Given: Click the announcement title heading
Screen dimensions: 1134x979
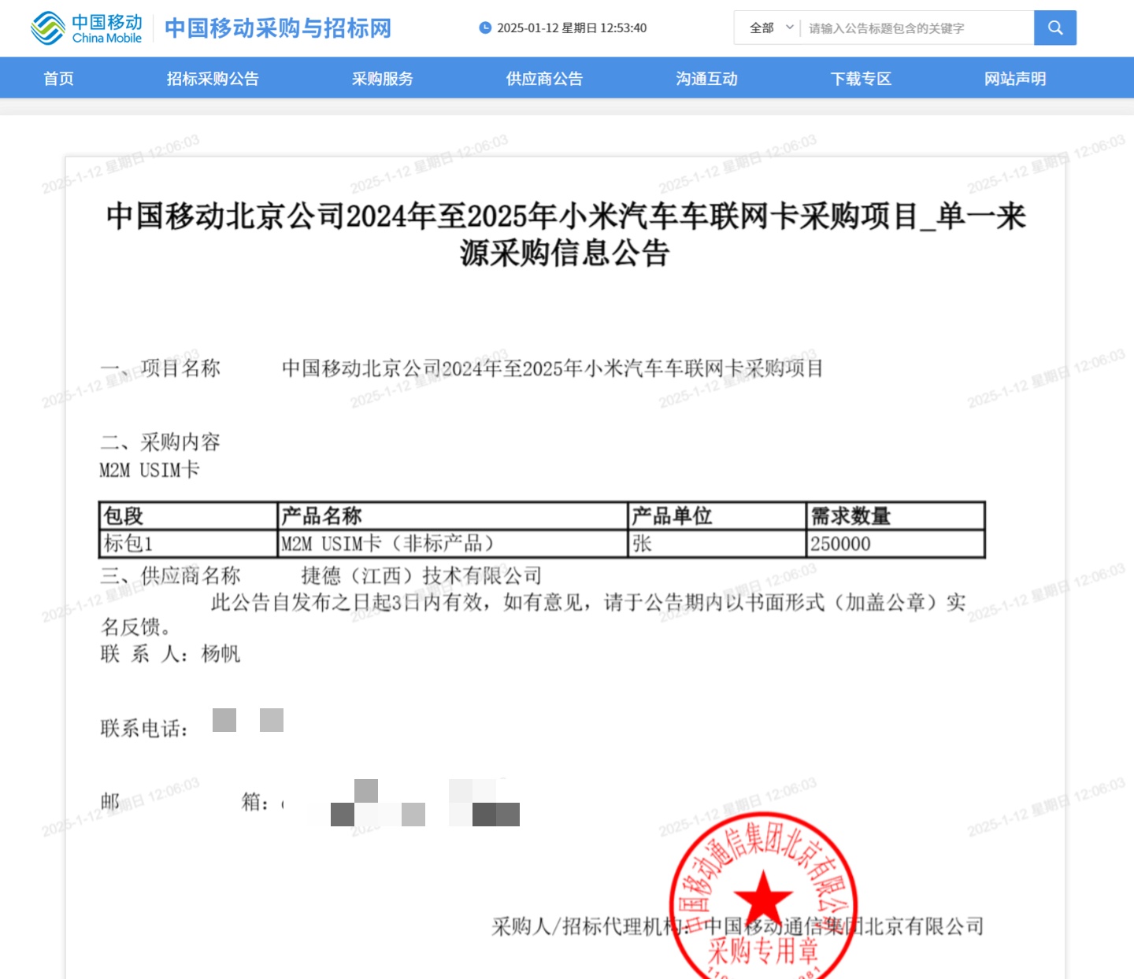Looking at the screenshot, I should [565, 234].
